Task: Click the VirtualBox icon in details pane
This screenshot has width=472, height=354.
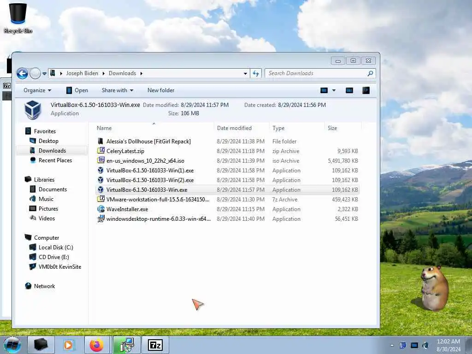Action: pos(33,110)
